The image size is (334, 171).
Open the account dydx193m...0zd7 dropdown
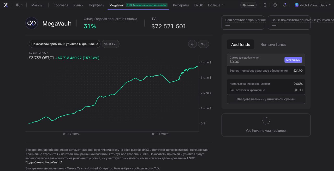click(313, 5)
